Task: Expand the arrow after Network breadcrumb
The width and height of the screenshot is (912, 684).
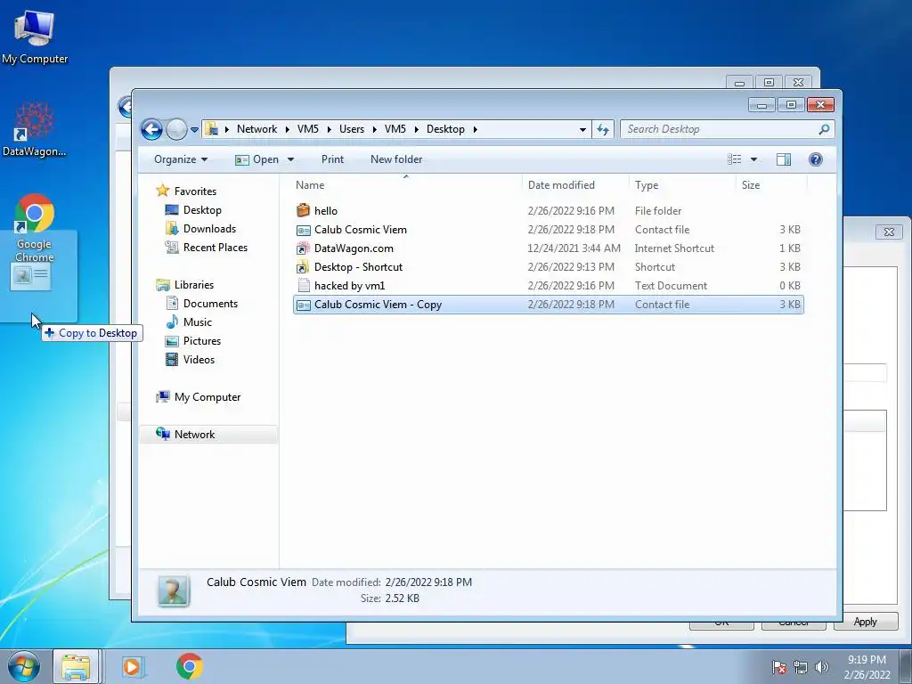Action: click(x=288, y=129)
